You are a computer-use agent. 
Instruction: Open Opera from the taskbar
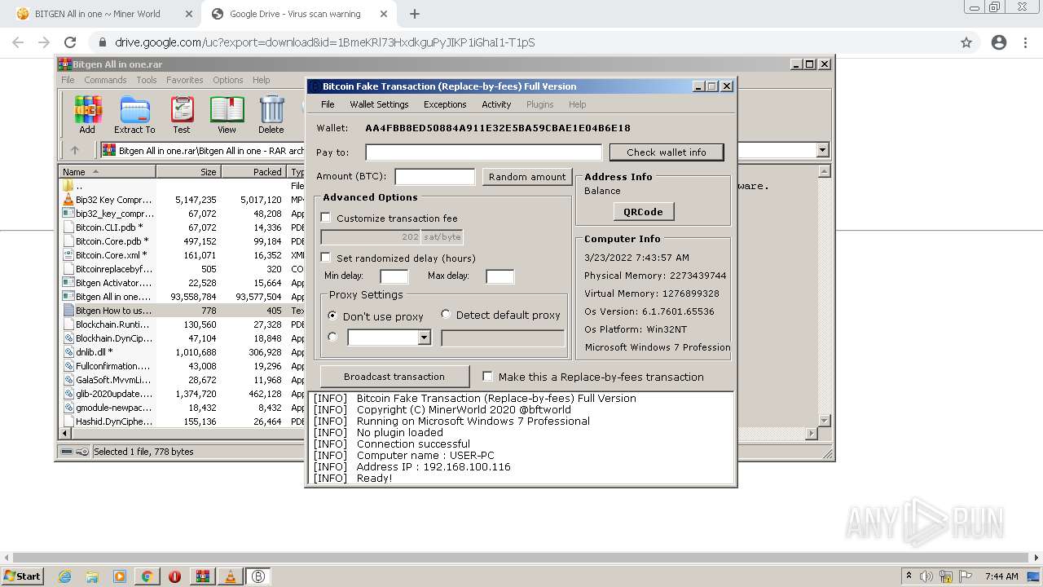[174, 576]
